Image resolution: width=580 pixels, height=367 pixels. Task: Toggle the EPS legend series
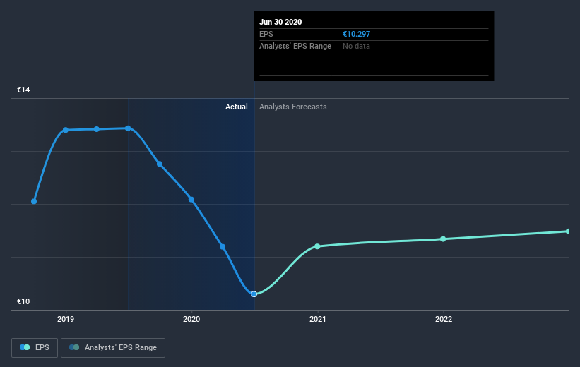click(35, 347)
